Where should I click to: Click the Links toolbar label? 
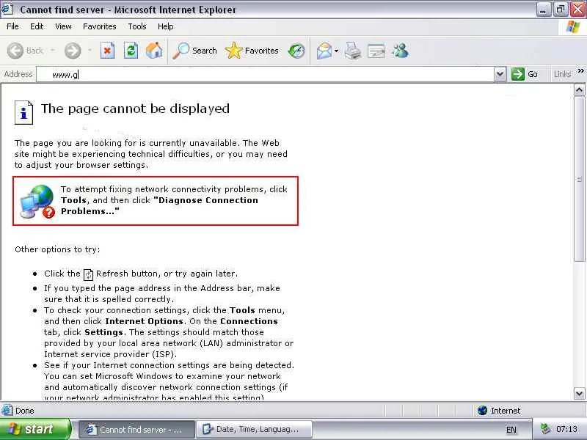562,74
